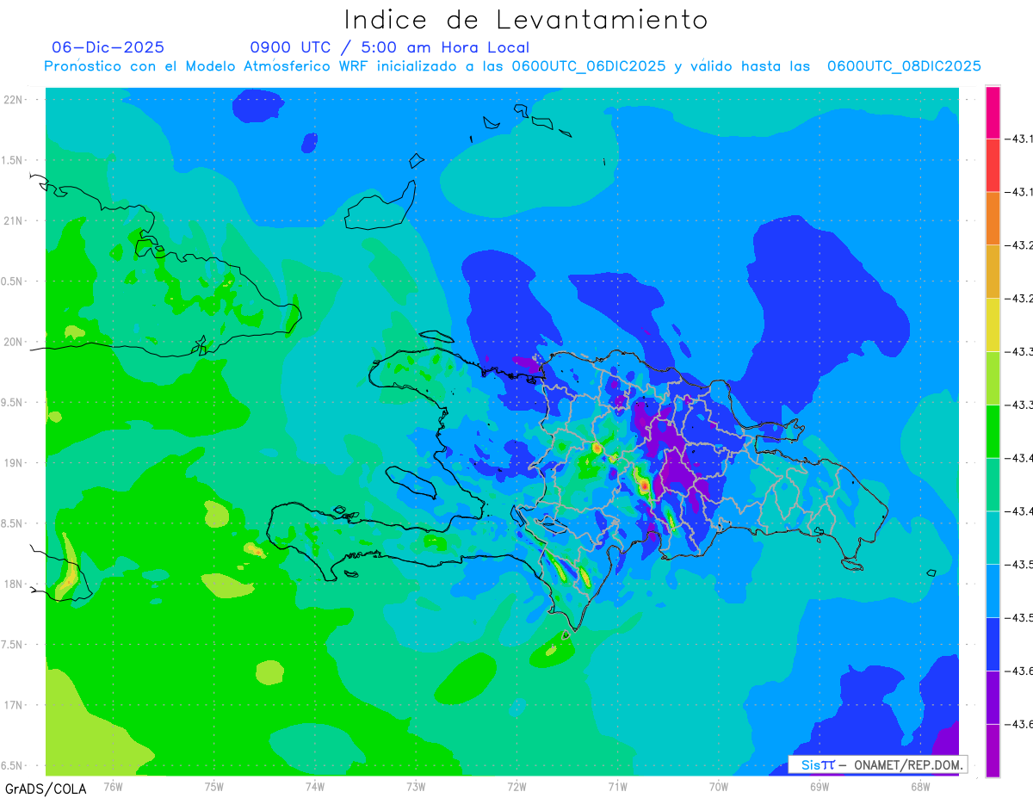Click the "68W" longitude label
The height and width of the screenshot is (798, 1033).
(920, 786)
